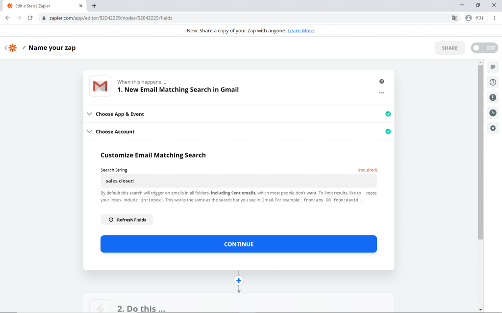Expand the Choose App & Event section
Viewport: 502px width, 313px height.
239,114
